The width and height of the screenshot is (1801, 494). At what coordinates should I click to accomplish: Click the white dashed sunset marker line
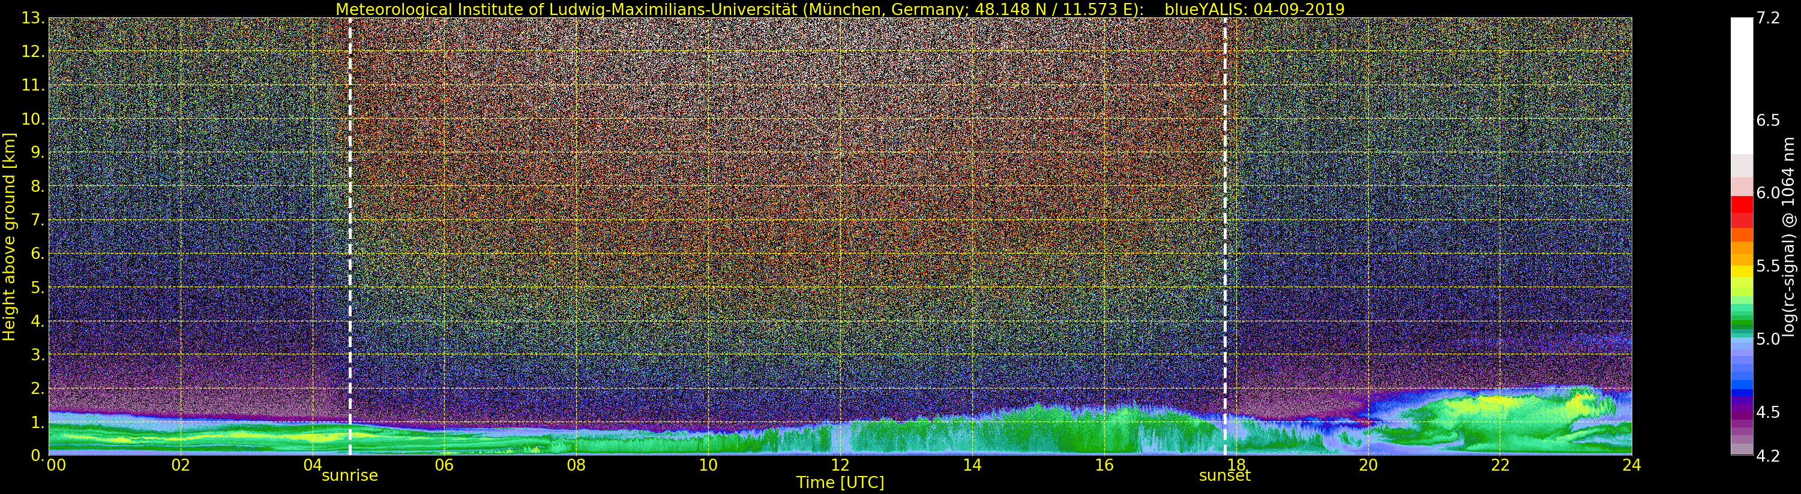tap(1225, 237)
